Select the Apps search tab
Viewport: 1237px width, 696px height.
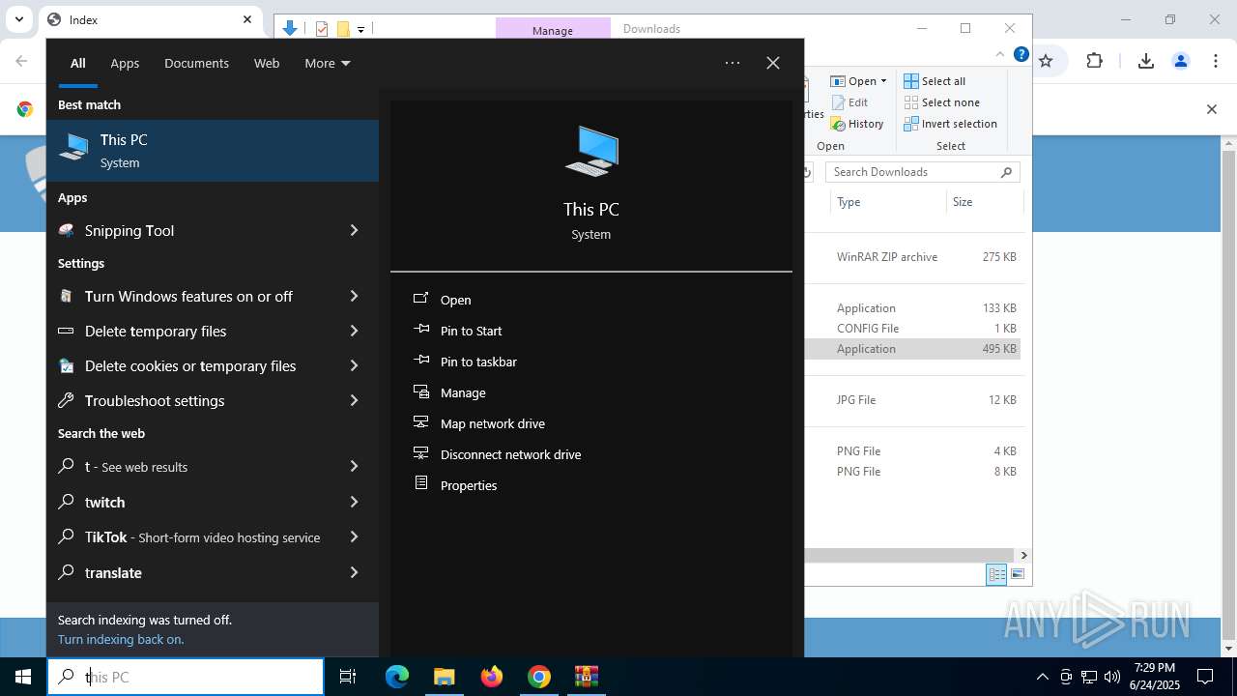125,63
